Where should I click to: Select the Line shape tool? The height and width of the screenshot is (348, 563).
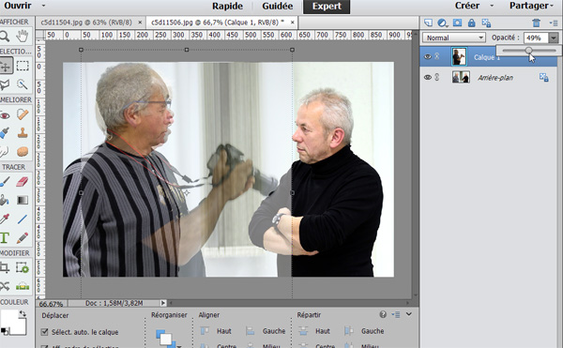pyautogui.click(x=23, y=219)
